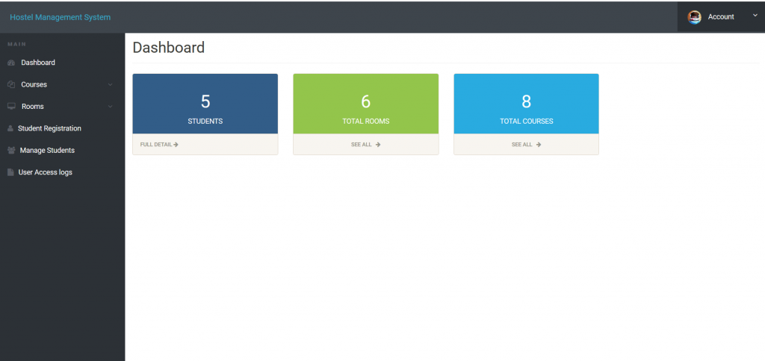Open the Account dropdown arrow
The height and width of the screenshot is (361, 765).
(x=755, y=16)
